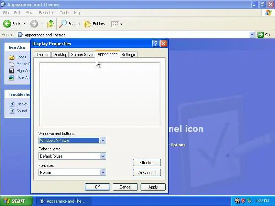
Task: Open the Edit menu
Action: pyautogui.click(x=17, y=13)
